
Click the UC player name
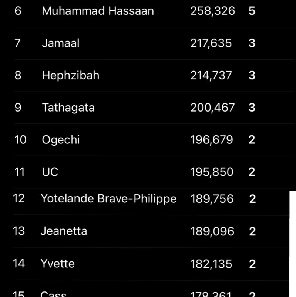tap(50, 172)
